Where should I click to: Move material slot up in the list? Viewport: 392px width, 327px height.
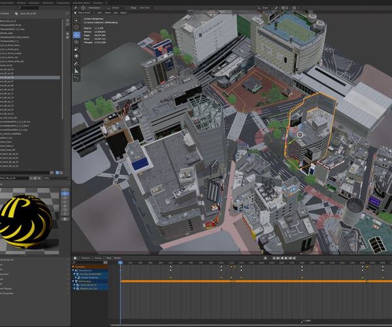point(67,34)
